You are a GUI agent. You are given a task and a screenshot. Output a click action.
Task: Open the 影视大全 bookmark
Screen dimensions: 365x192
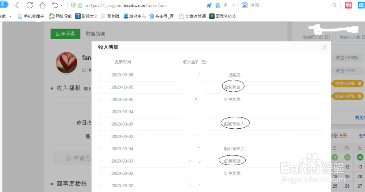87,16
